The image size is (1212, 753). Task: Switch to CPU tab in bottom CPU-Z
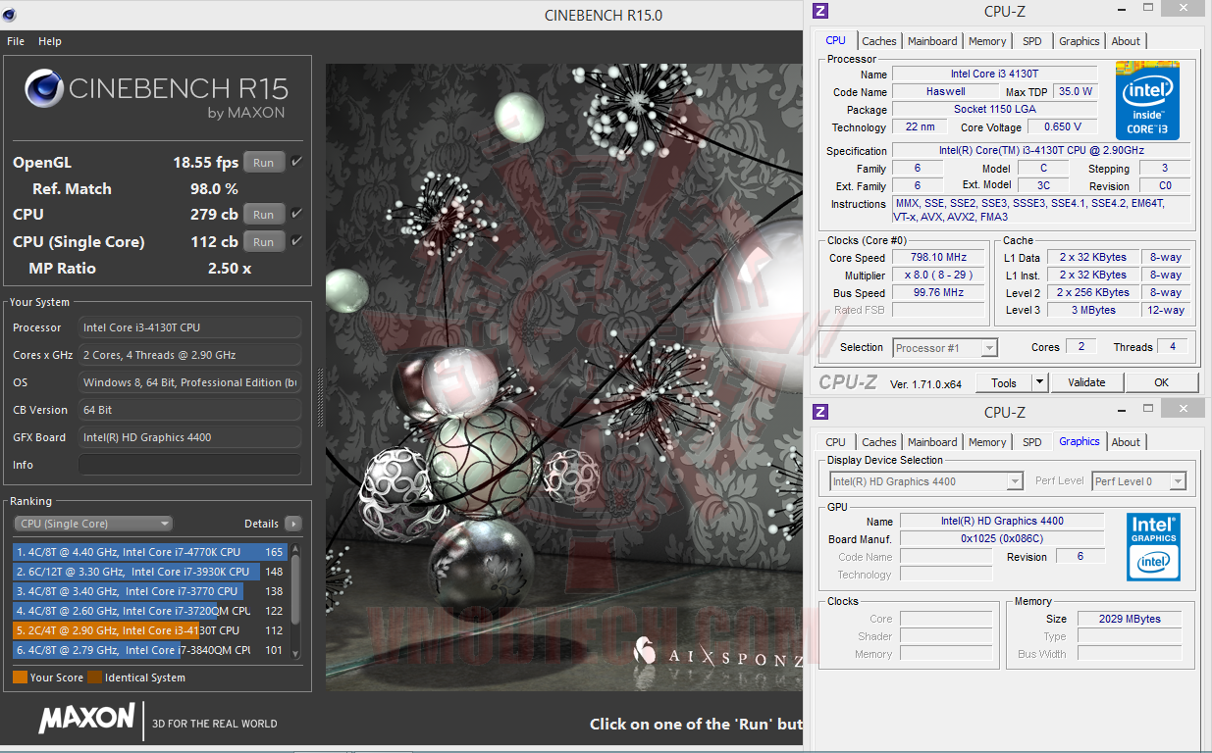(x=835, y=442)
